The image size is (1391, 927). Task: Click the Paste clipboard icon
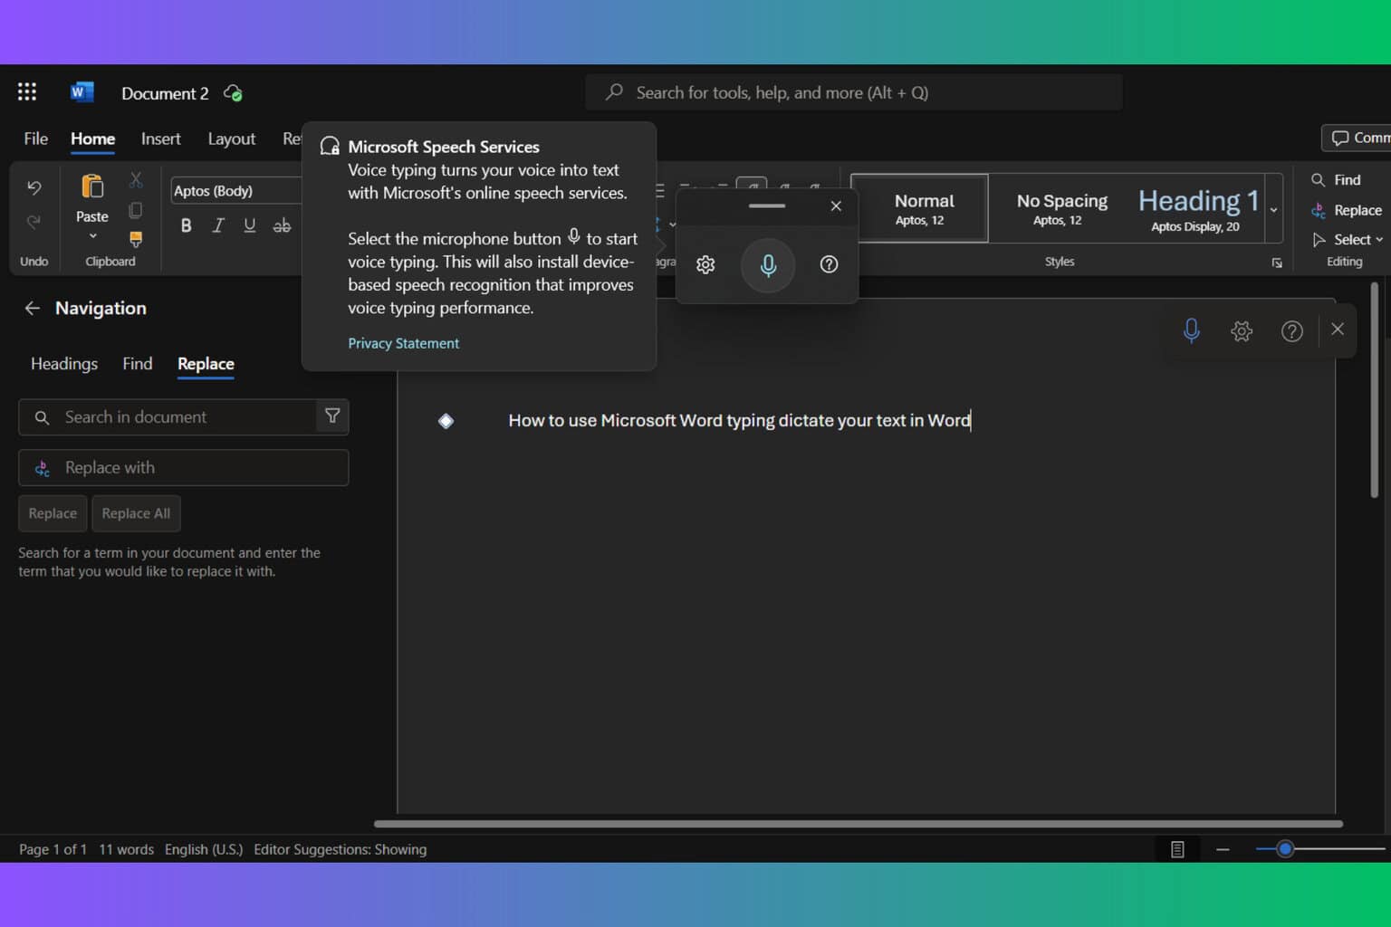92,187
